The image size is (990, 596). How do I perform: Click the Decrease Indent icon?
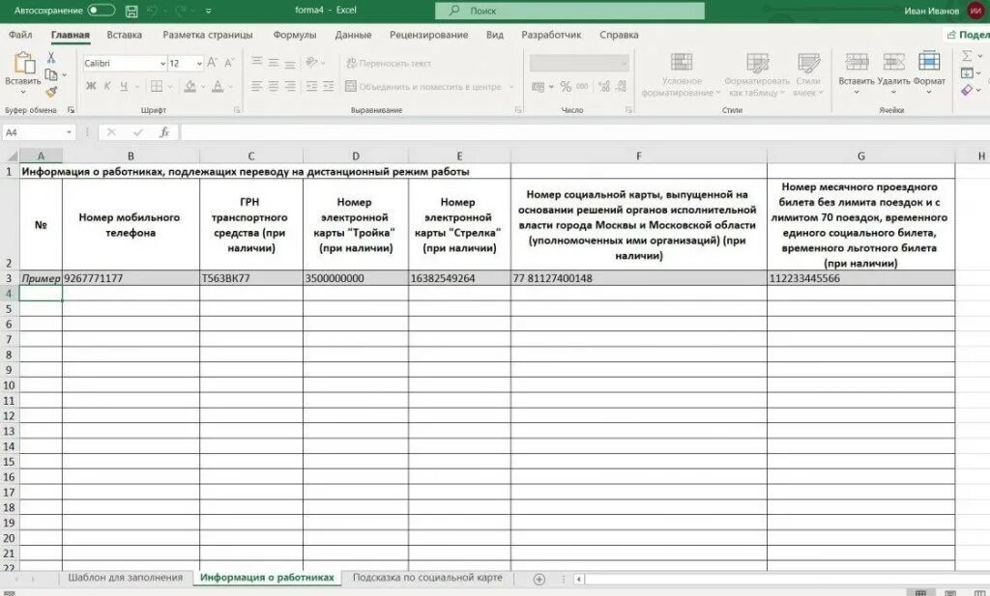[311, 86]
